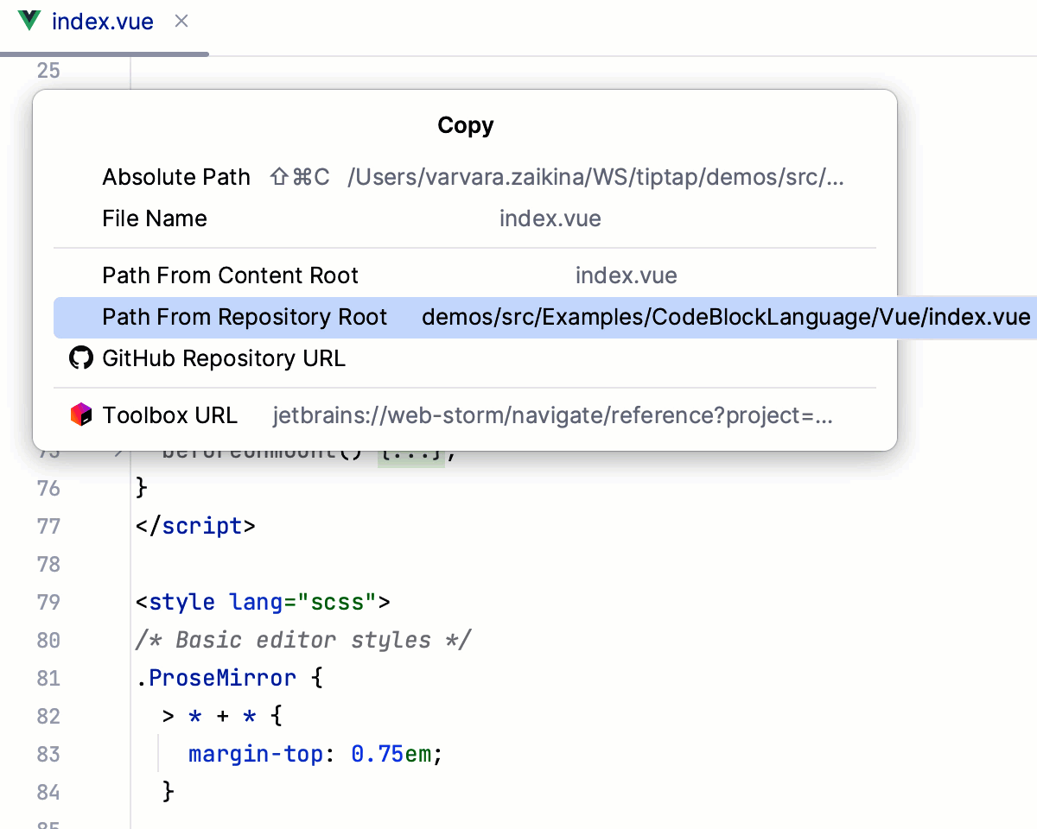
Task: Select the index.vue tab label
Action: pyautogui.click(x=102, y=21)
